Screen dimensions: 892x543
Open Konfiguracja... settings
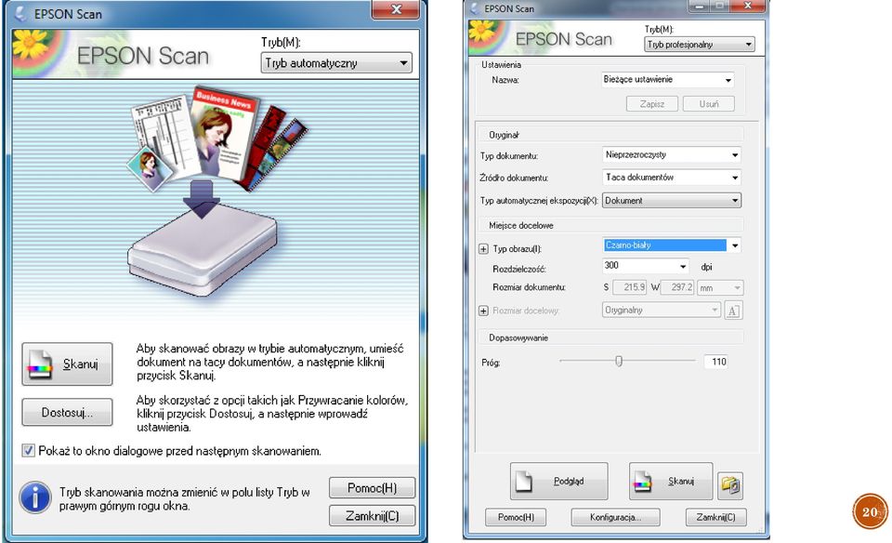point(615,517)
